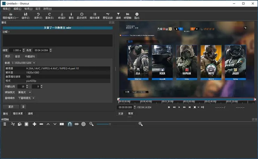Click the Open File (開啟檔案) toolbar icon
The width and height of the screenshot is (258, 159).
10,14
